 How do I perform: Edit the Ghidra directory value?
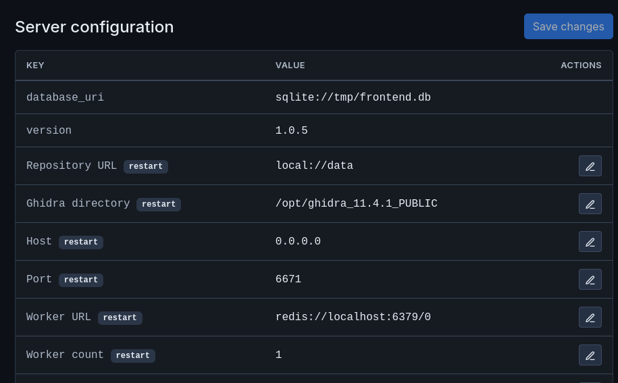click(590, 204)
